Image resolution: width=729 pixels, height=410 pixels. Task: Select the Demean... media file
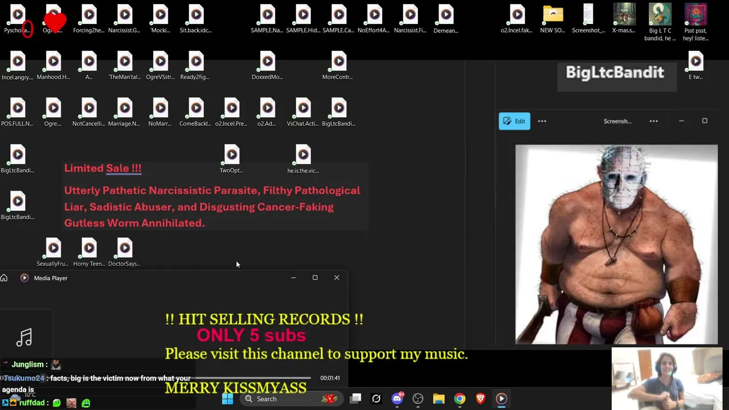point(446,19)
